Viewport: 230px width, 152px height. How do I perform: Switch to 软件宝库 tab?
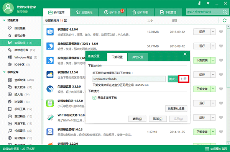pos(57,12)
